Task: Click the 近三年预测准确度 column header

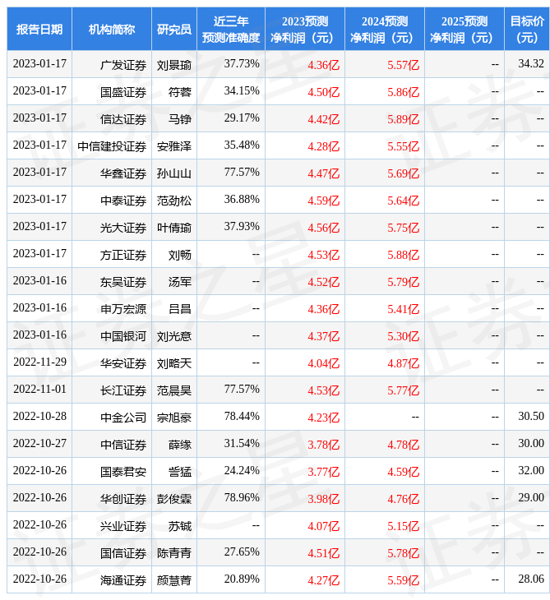Action: click(231, 29)
